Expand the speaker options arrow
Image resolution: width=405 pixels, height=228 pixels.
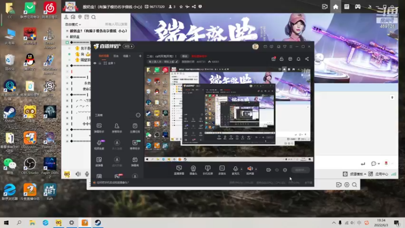[256, 169]
